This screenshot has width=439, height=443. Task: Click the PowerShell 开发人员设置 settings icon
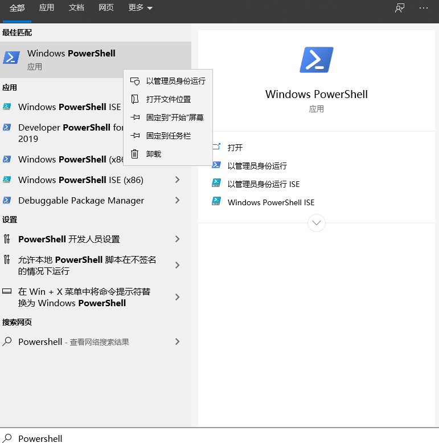click(7, 239)
